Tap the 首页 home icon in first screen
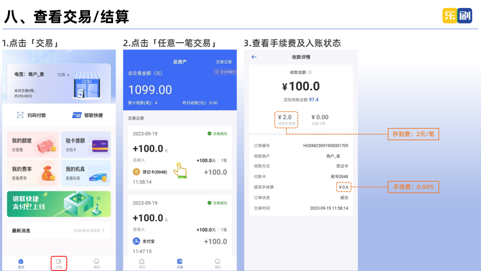 [x=21, y=262]
